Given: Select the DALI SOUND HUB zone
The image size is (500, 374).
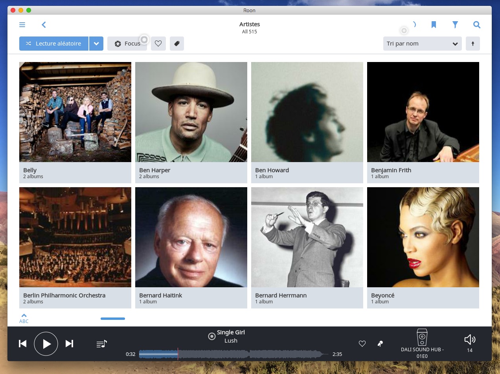Looking at the screenshot, I should [422, 344].
